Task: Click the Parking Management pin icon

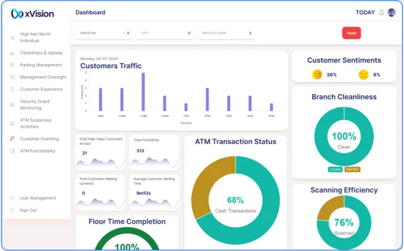Action: [x=12, y=65]
